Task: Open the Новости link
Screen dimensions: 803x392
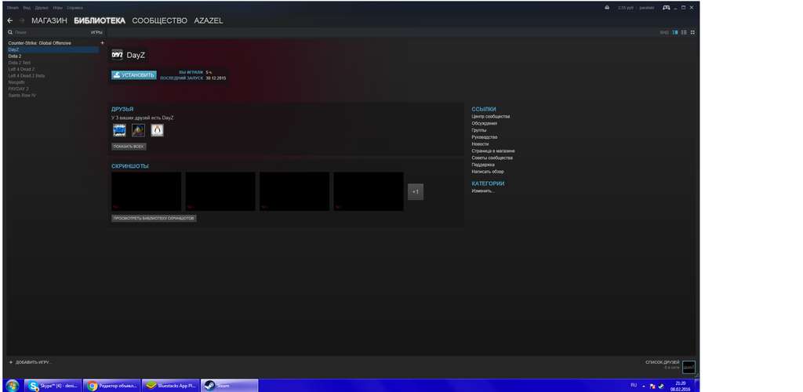Action: (480, 143)
